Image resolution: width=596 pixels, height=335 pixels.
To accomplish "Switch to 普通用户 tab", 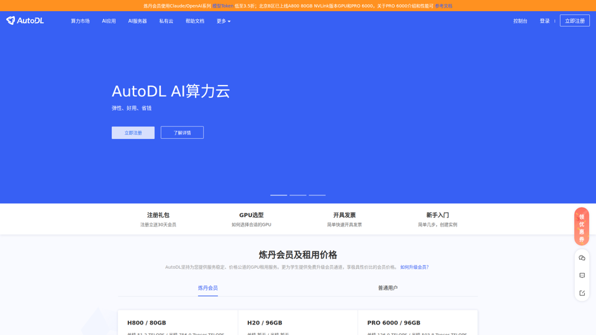I will [387, 288].
